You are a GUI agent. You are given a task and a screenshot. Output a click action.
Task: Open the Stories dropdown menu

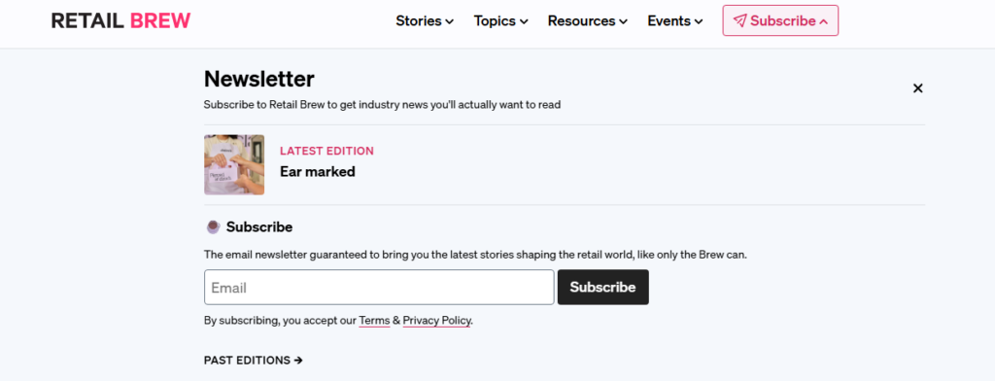coord(425,21)
